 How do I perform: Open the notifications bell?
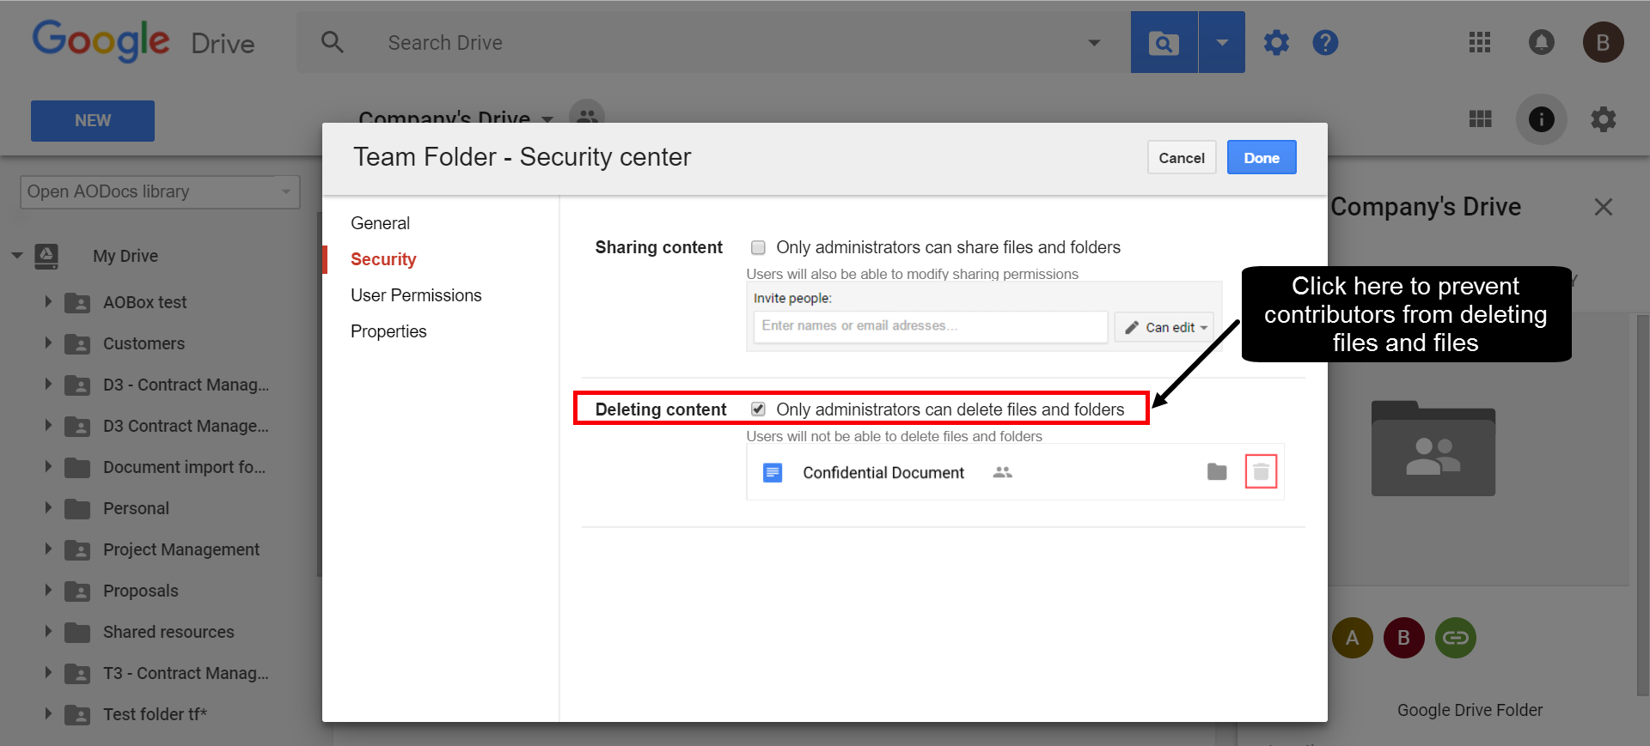tap(1542, 42)
